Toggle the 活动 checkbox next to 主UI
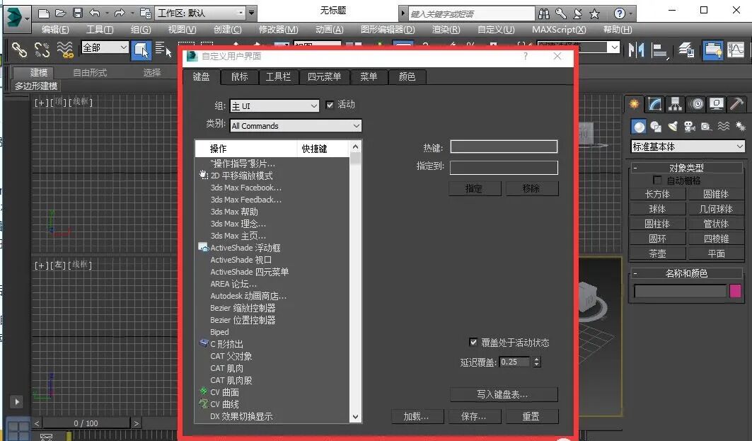The width and height of the screenshot is (752, 441). [330, 103]
